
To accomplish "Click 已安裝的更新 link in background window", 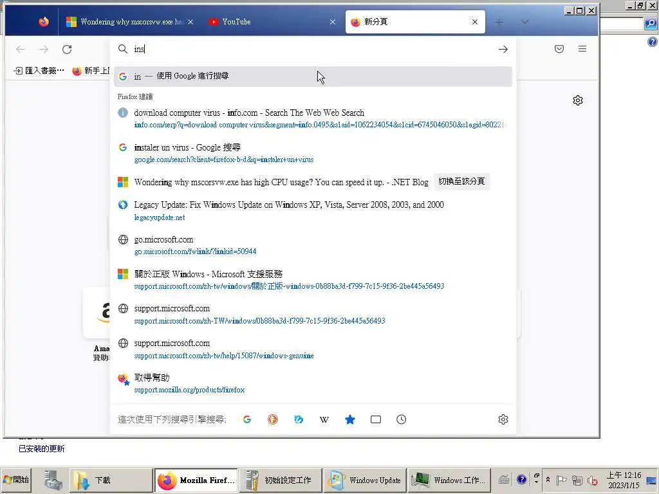I will [x=42, y=448].
